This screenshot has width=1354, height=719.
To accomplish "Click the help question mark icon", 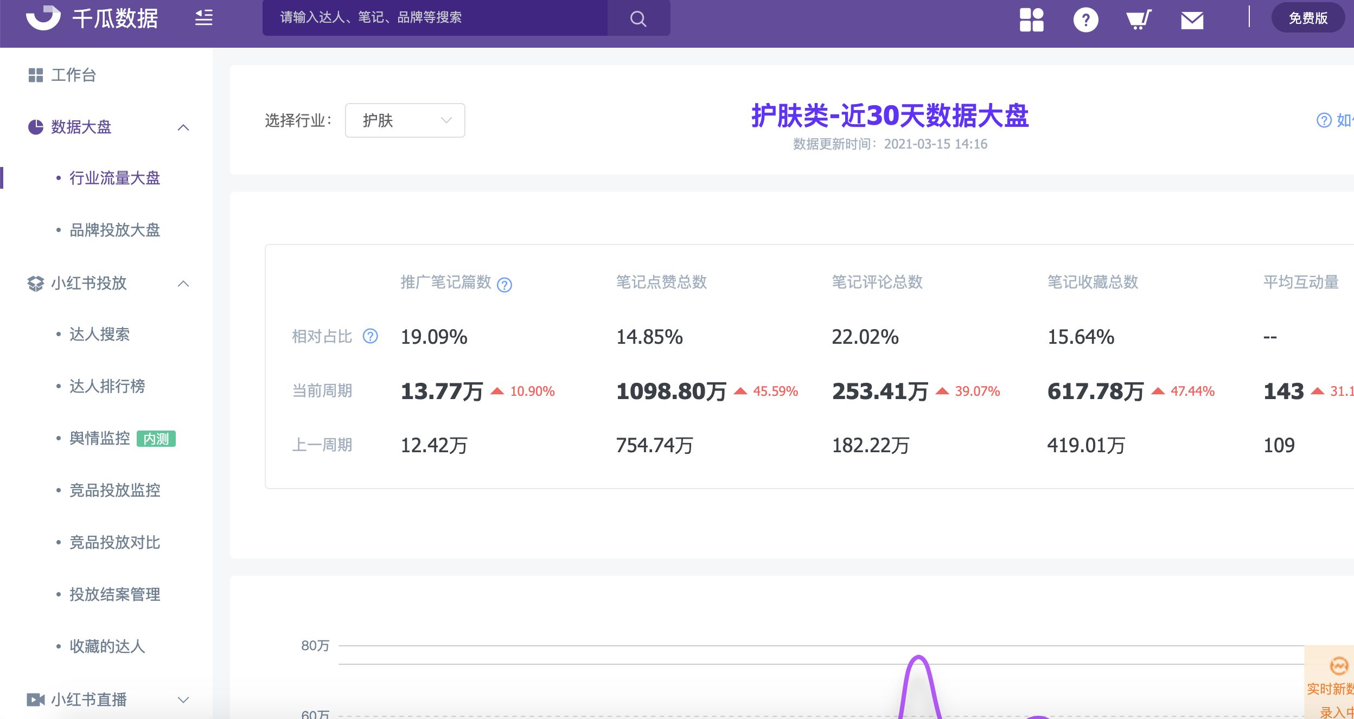I will point(1085,20).
